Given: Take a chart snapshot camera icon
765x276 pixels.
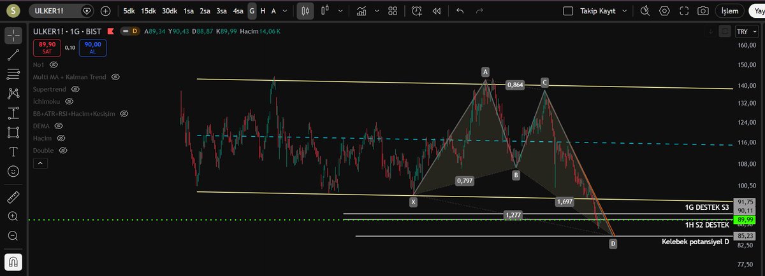Looking at the screenshot, I should coord(703,11).
